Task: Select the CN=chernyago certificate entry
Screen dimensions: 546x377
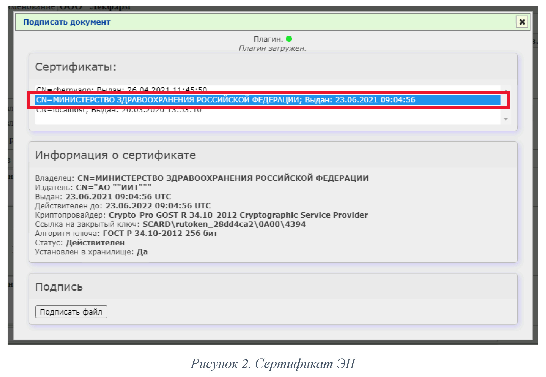Action: (x=121, y=89)
